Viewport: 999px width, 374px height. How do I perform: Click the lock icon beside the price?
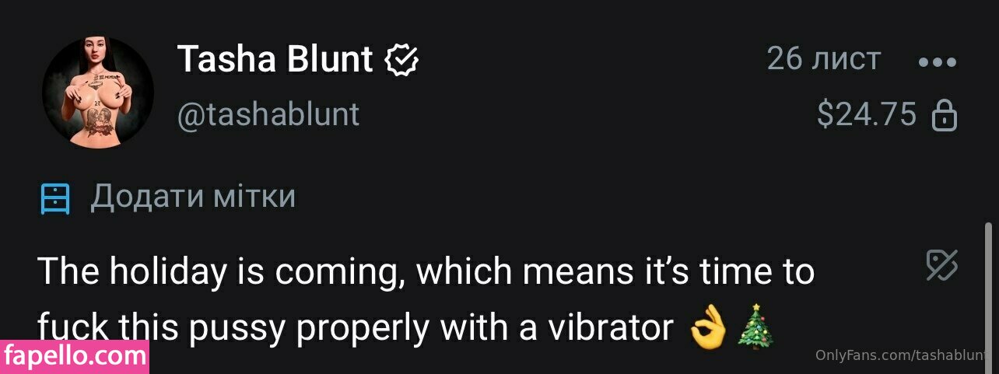click(945, 116)
